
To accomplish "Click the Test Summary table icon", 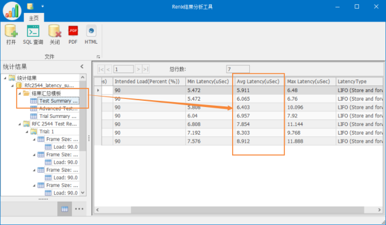I will (x=33, y=101).
